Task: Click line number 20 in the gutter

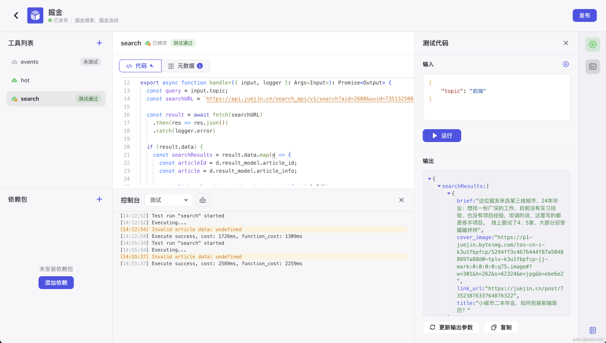Action: pos(126,147)
